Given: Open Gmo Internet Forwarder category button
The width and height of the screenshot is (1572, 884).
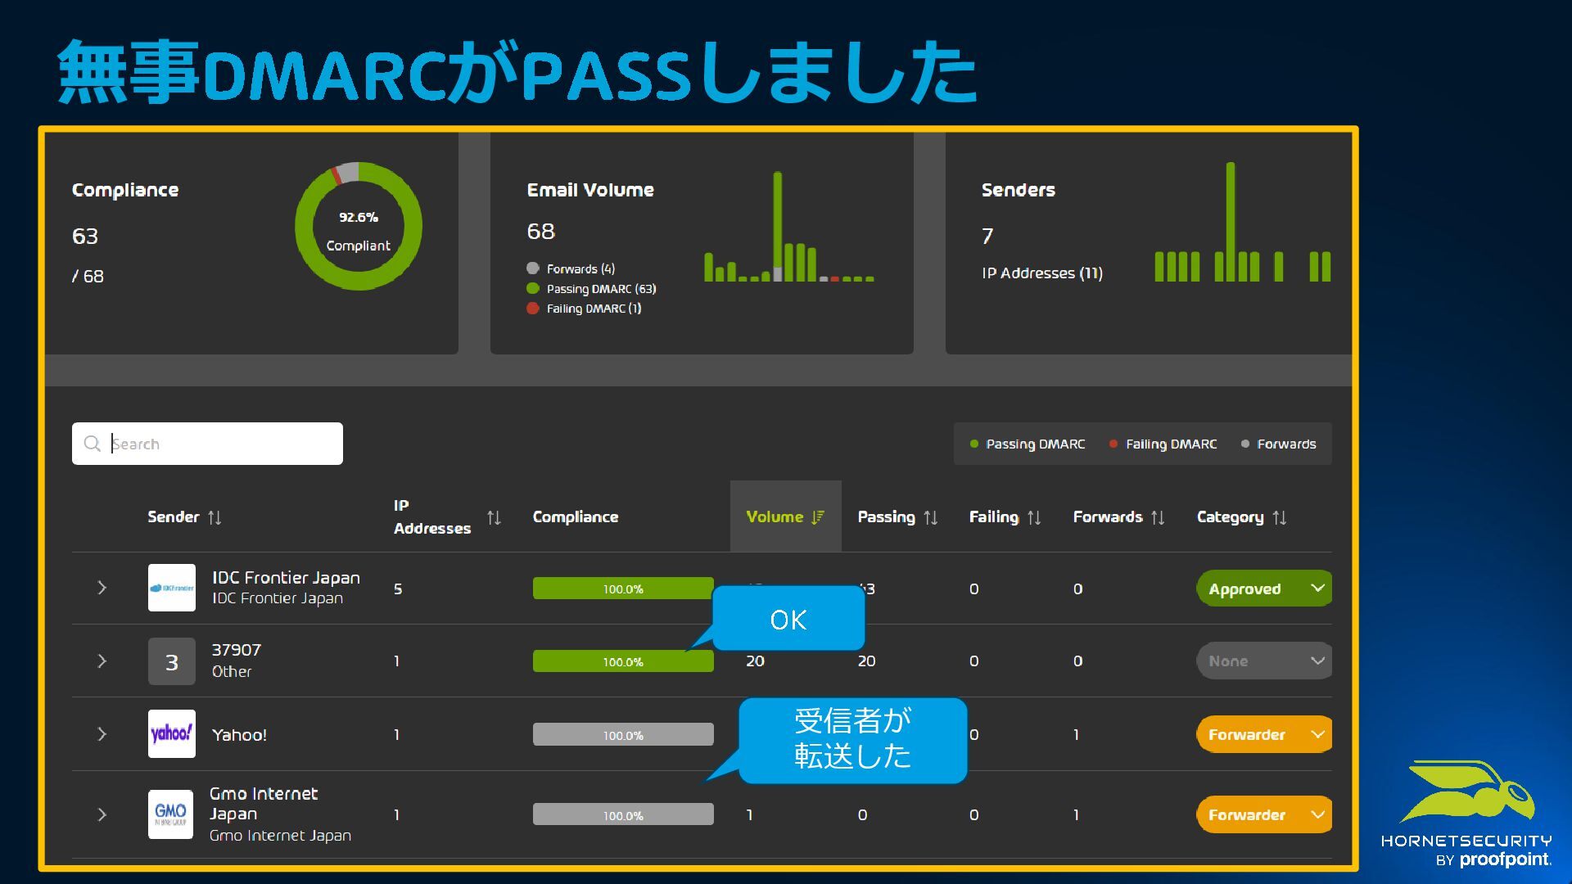Looking at the screenshot, I should pos(1263,814).
